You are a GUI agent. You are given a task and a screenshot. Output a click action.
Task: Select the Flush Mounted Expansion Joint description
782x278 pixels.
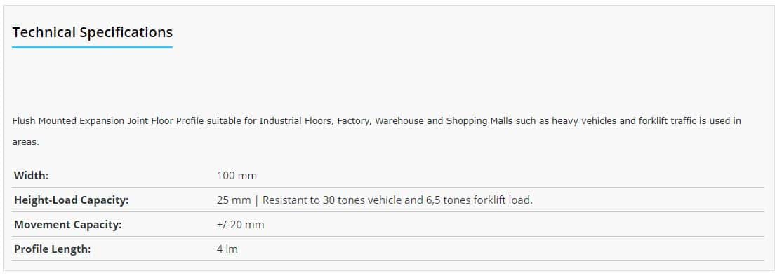coord(376,131)
